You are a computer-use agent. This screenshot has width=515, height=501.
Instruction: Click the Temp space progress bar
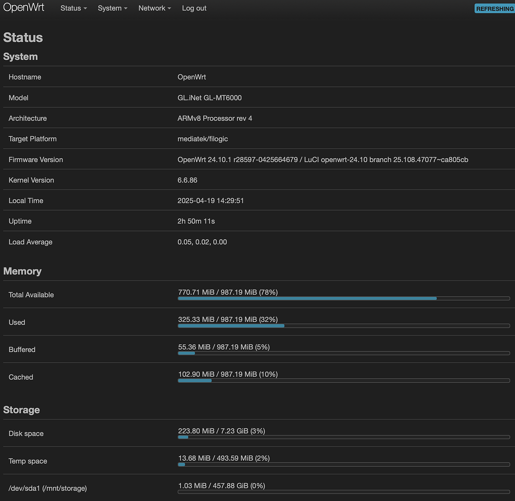tap(344, 464)
